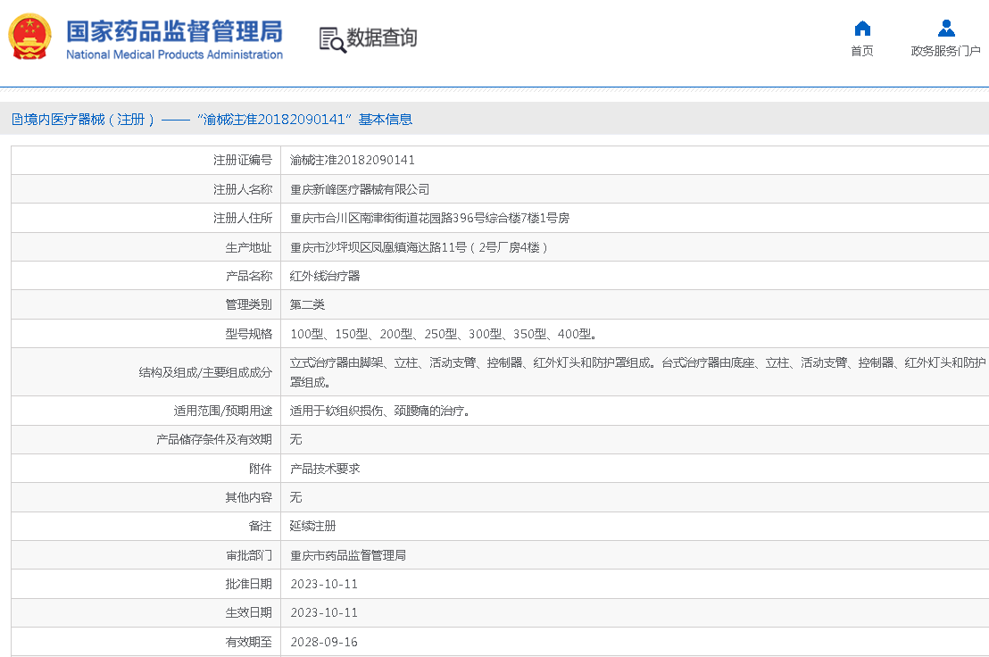Open the 政务服务门户 text link
The height and width of the screenshot is (657, 989).
pyautogui.click(x=945, y=51)
